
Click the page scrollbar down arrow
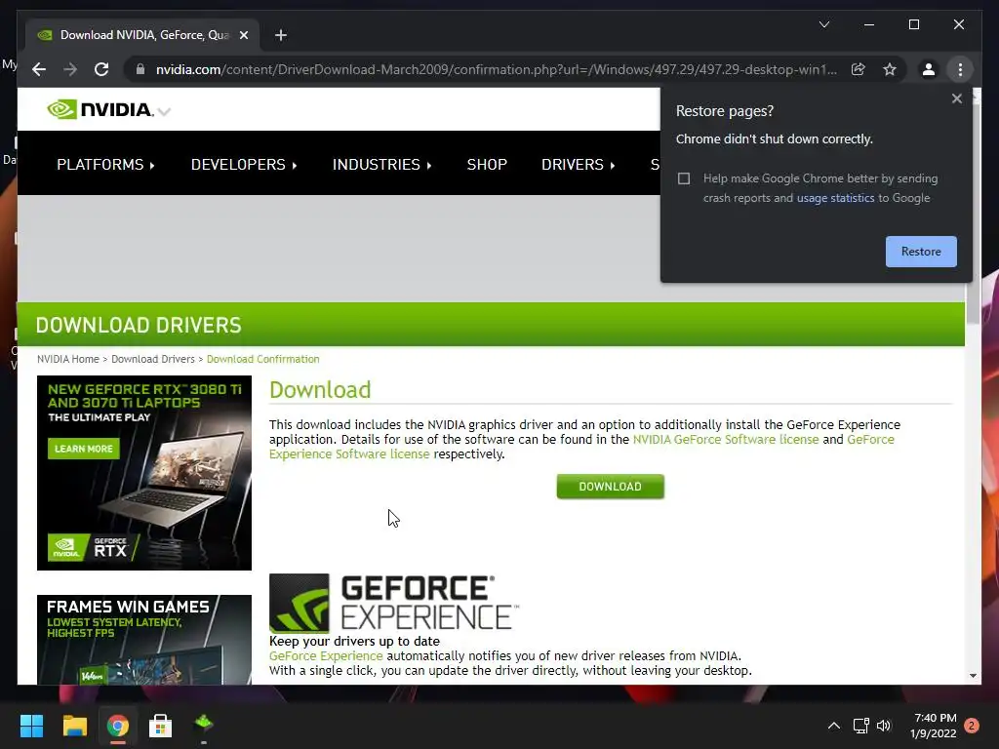tap(973, 676)
